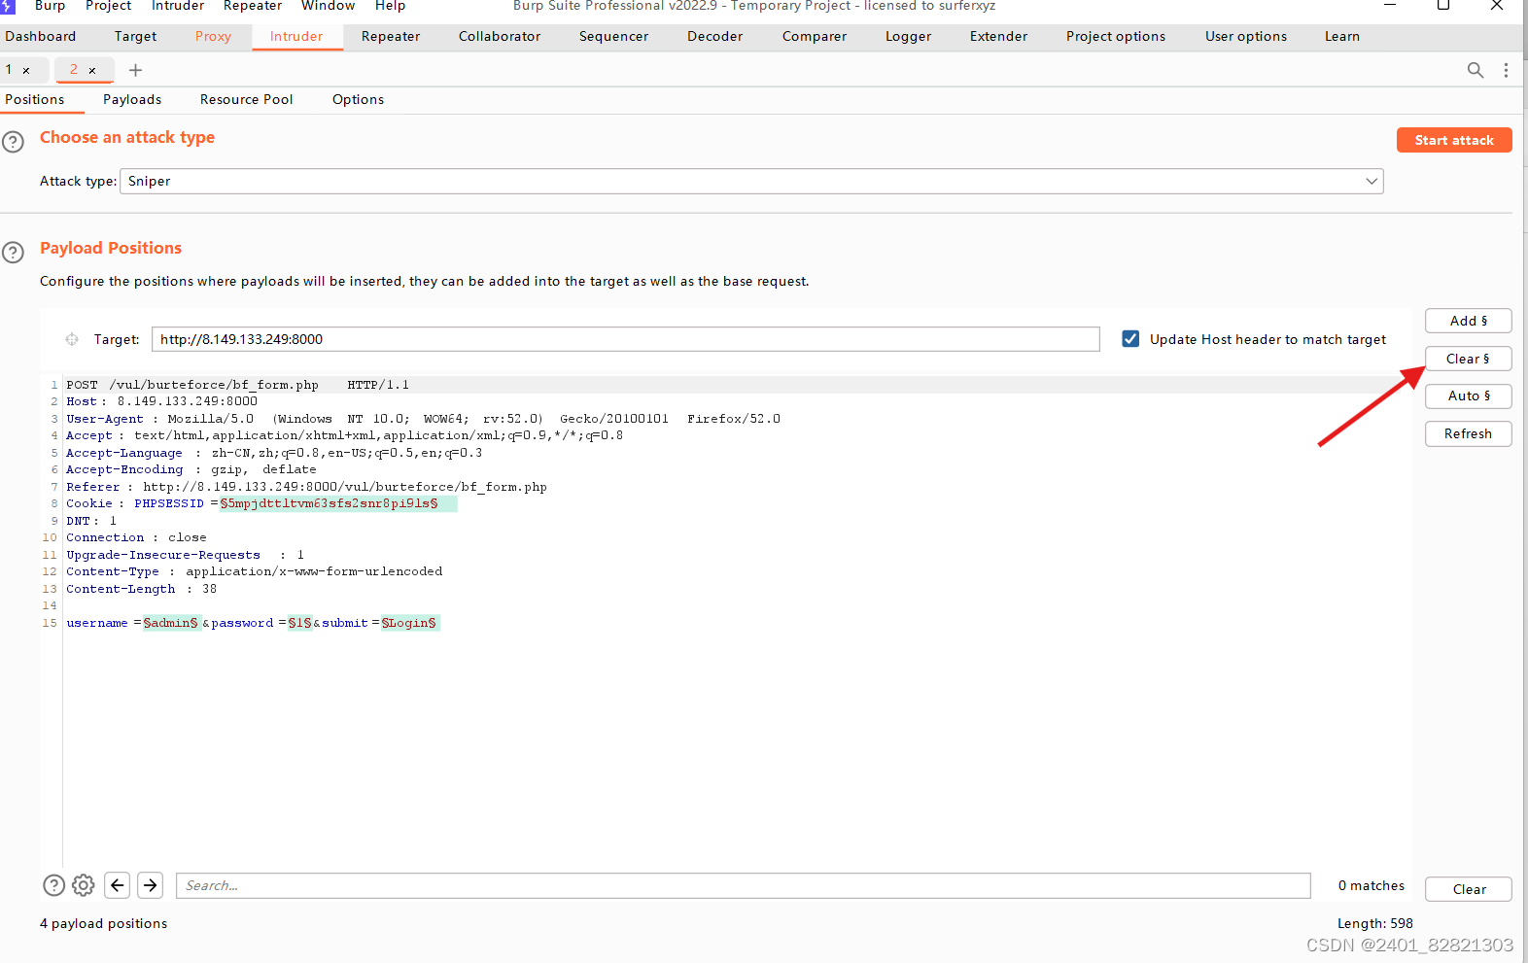
Task: Open the Extender tab
Action: [x=999, y=37]
